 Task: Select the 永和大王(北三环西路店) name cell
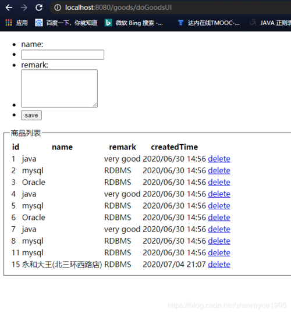tap(62, 265)
